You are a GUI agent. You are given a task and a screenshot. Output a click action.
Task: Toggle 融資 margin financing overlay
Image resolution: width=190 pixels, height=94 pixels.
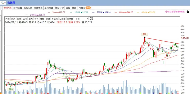pyautogui.click(x=31, y=19)
